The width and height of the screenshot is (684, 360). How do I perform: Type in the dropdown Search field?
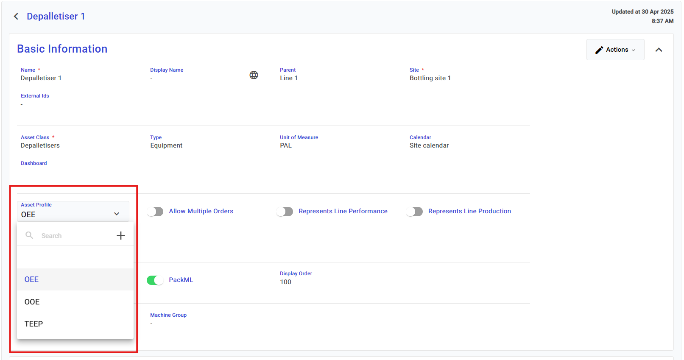tap(74, 236)
